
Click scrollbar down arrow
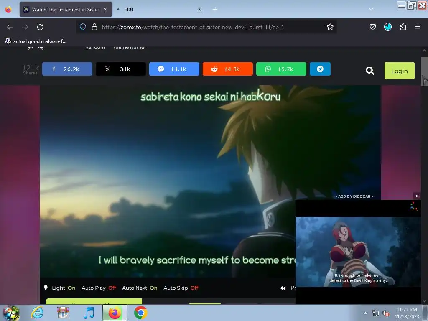pos(424,301)
